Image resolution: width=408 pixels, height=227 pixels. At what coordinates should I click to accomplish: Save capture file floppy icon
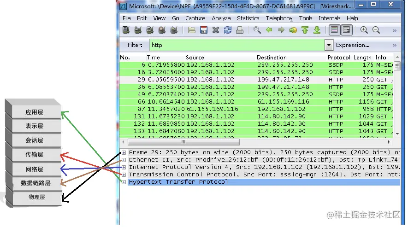[204, 30]
